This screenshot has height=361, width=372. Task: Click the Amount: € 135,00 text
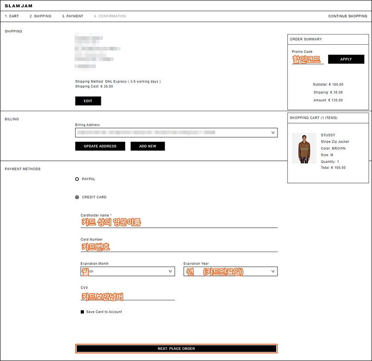[x=328, y=101]
